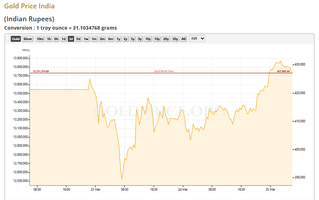Click the 427,093.50 price label
The width and height of the screenshot is (319, 200).
283,71
